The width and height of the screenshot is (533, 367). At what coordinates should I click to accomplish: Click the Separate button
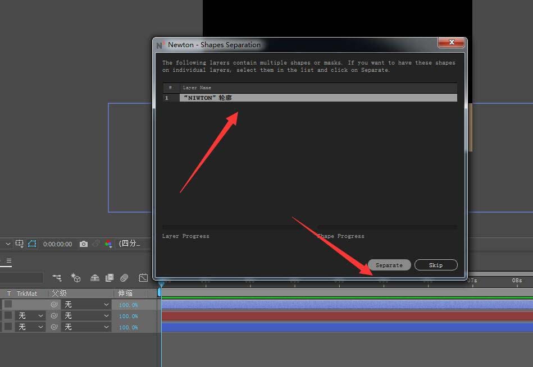coord(389,265)
